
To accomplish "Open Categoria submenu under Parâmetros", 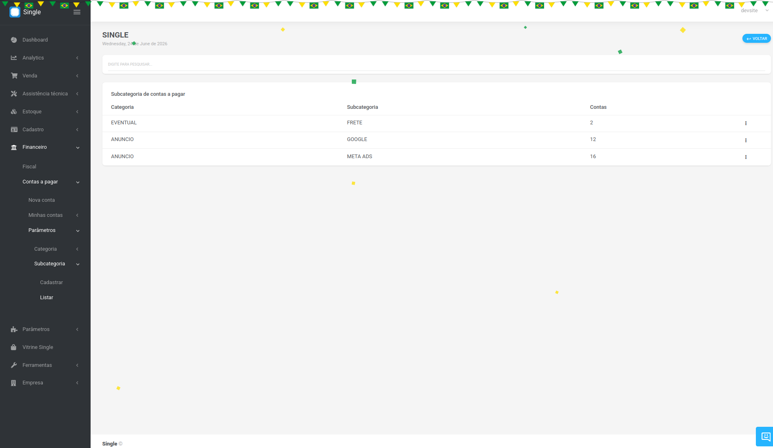I will point(45,249).
